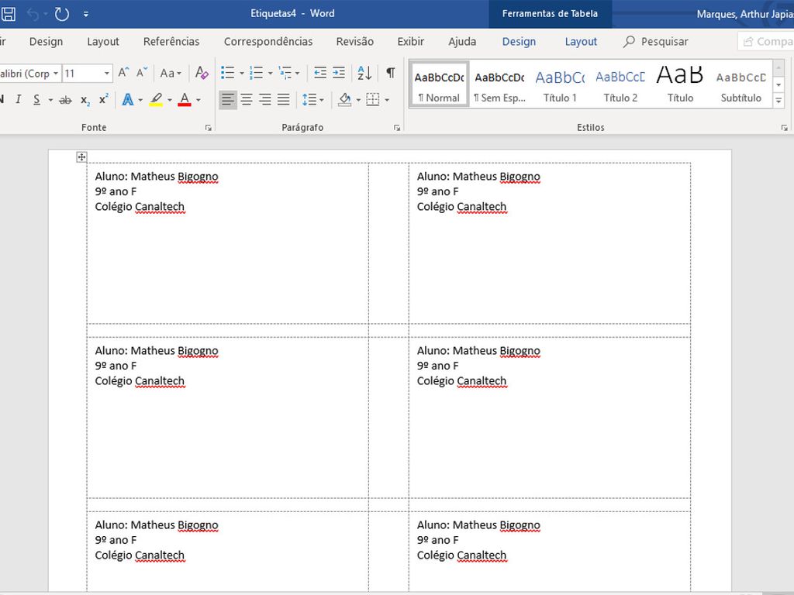
Task: Justify paragraph text
Action: pyautogui.click(x=284, y=100)
